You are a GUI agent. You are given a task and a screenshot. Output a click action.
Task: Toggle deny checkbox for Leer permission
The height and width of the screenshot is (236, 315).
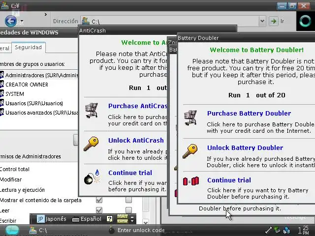coord(128,210)
